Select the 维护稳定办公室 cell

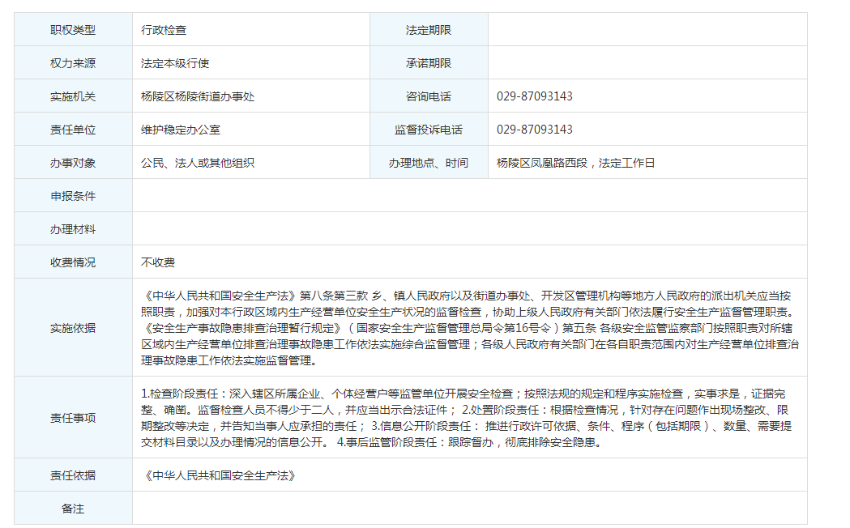pos(181,130)
